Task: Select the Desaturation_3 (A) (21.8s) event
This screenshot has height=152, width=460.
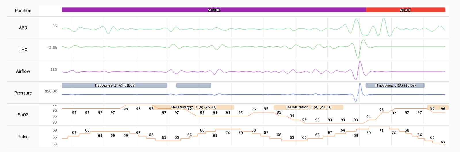Action: point(308,107)
